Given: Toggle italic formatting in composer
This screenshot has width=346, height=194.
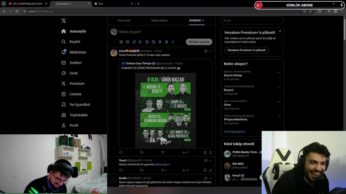Looking at the screenshot, I should 173,42.
